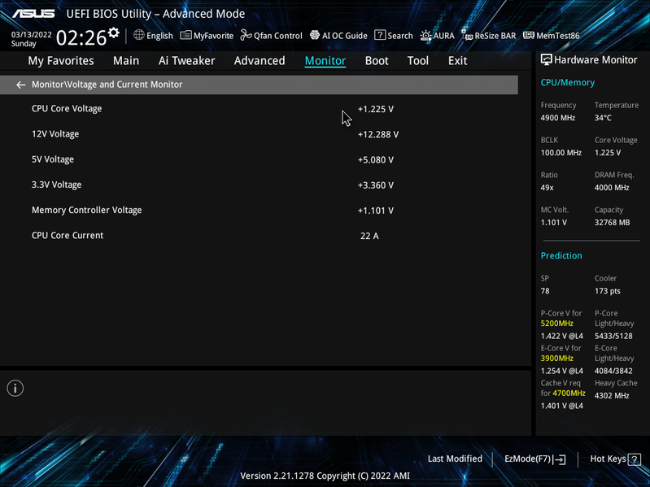Go to the Advanced tab
650x487 pixels.
click(x=260, y=61)
